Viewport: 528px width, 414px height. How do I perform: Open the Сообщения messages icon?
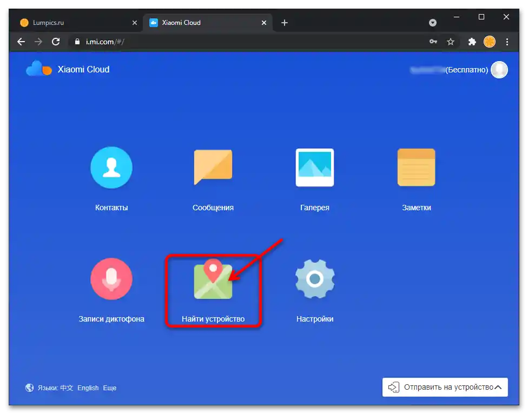tap(213, 167)
